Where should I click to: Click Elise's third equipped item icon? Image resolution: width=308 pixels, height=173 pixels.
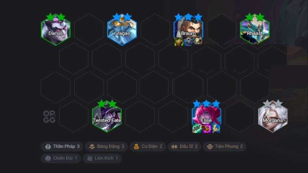coord(216,129)
